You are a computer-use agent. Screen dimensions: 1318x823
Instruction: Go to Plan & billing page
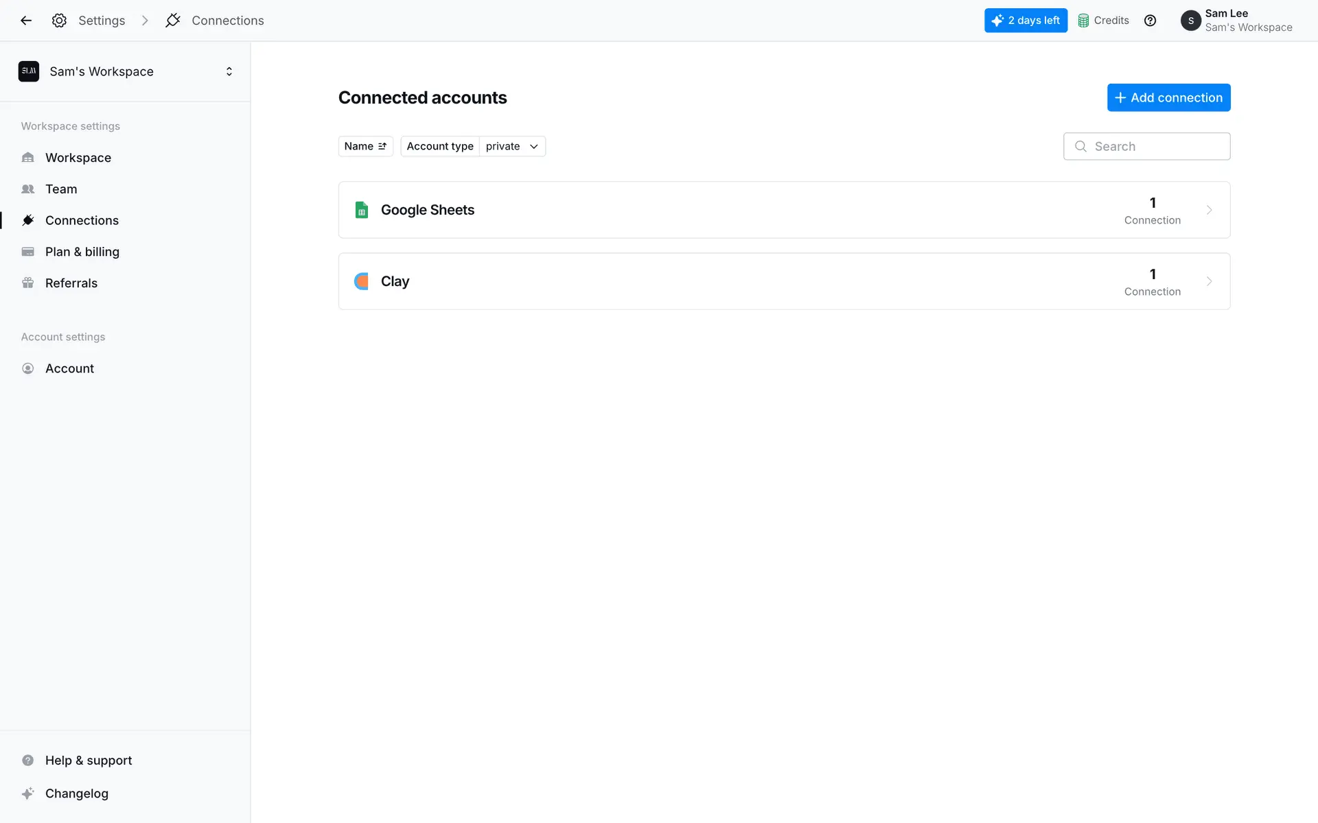coord(82,252)
